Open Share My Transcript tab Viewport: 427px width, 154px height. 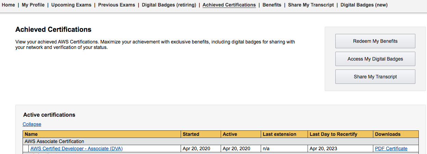311,5
